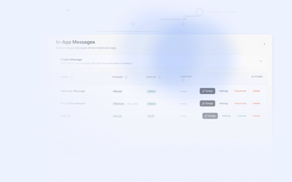Screen dimensions: 292x182
Task: Delete the First Order Reward message
Action: 256,104
